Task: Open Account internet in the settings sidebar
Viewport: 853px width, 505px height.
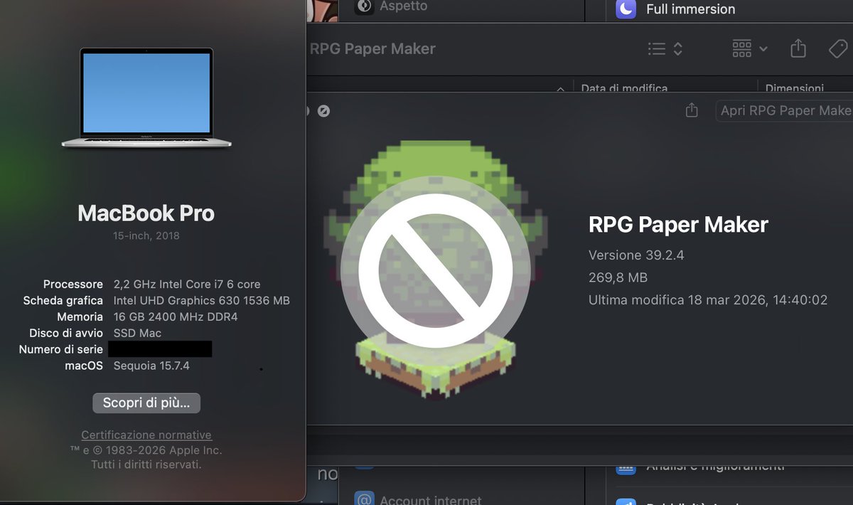Action: click(431, 500)
